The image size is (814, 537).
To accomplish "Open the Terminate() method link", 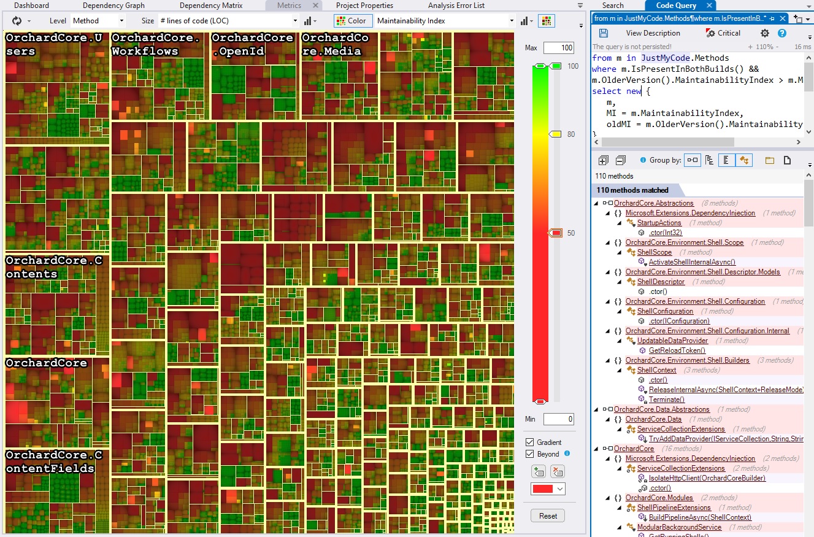I will [667, 400].
